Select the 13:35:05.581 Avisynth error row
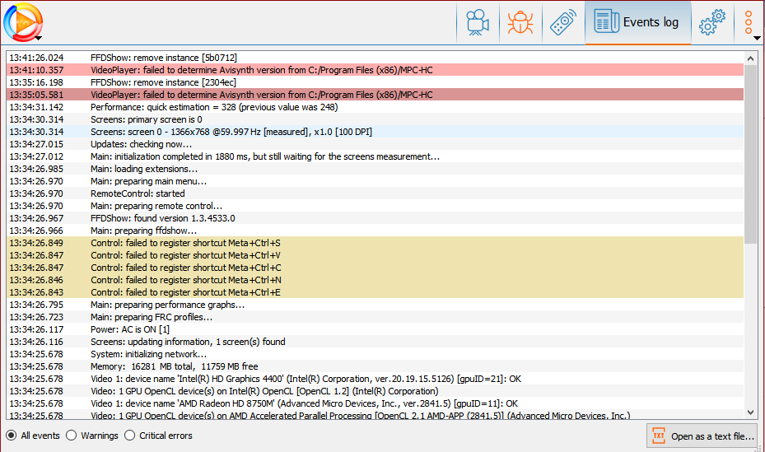This screenshot has width=765, height=452. [x=376, y=95]
